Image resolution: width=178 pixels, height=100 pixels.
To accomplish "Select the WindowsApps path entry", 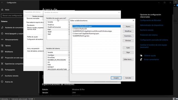I will tap(97, 31).
